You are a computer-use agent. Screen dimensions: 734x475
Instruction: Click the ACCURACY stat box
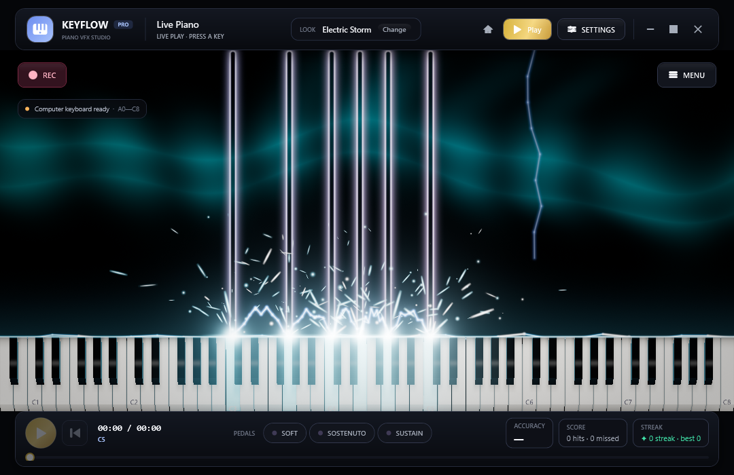[x=529, y=433]
